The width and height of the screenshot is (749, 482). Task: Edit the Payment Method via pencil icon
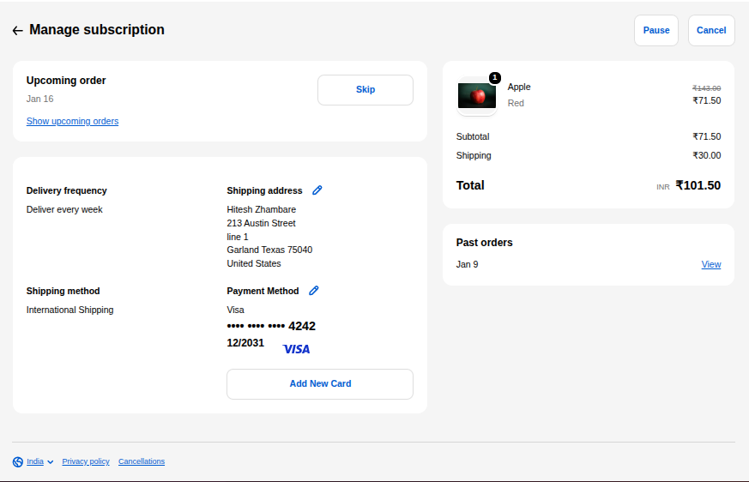click(314, 291)
